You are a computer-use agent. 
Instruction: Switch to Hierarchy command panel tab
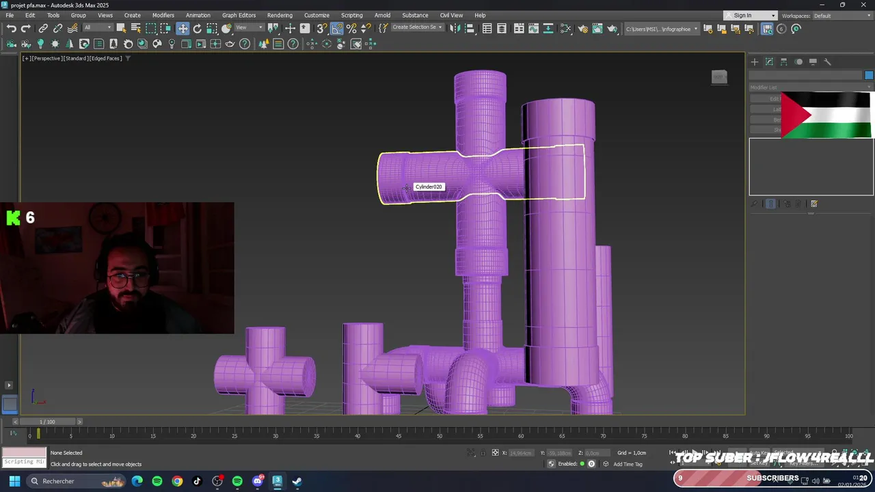(784, 61)
